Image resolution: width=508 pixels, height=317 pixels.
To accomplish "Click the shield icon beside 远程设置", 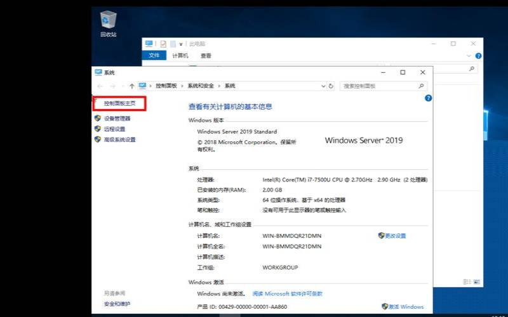I will [x=98, y=129].
